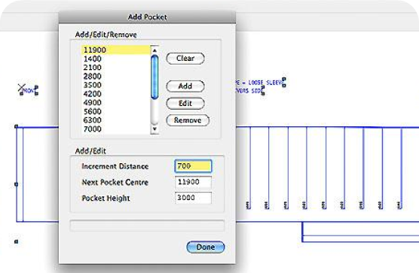Click the Edit button

tap(185, 103)
